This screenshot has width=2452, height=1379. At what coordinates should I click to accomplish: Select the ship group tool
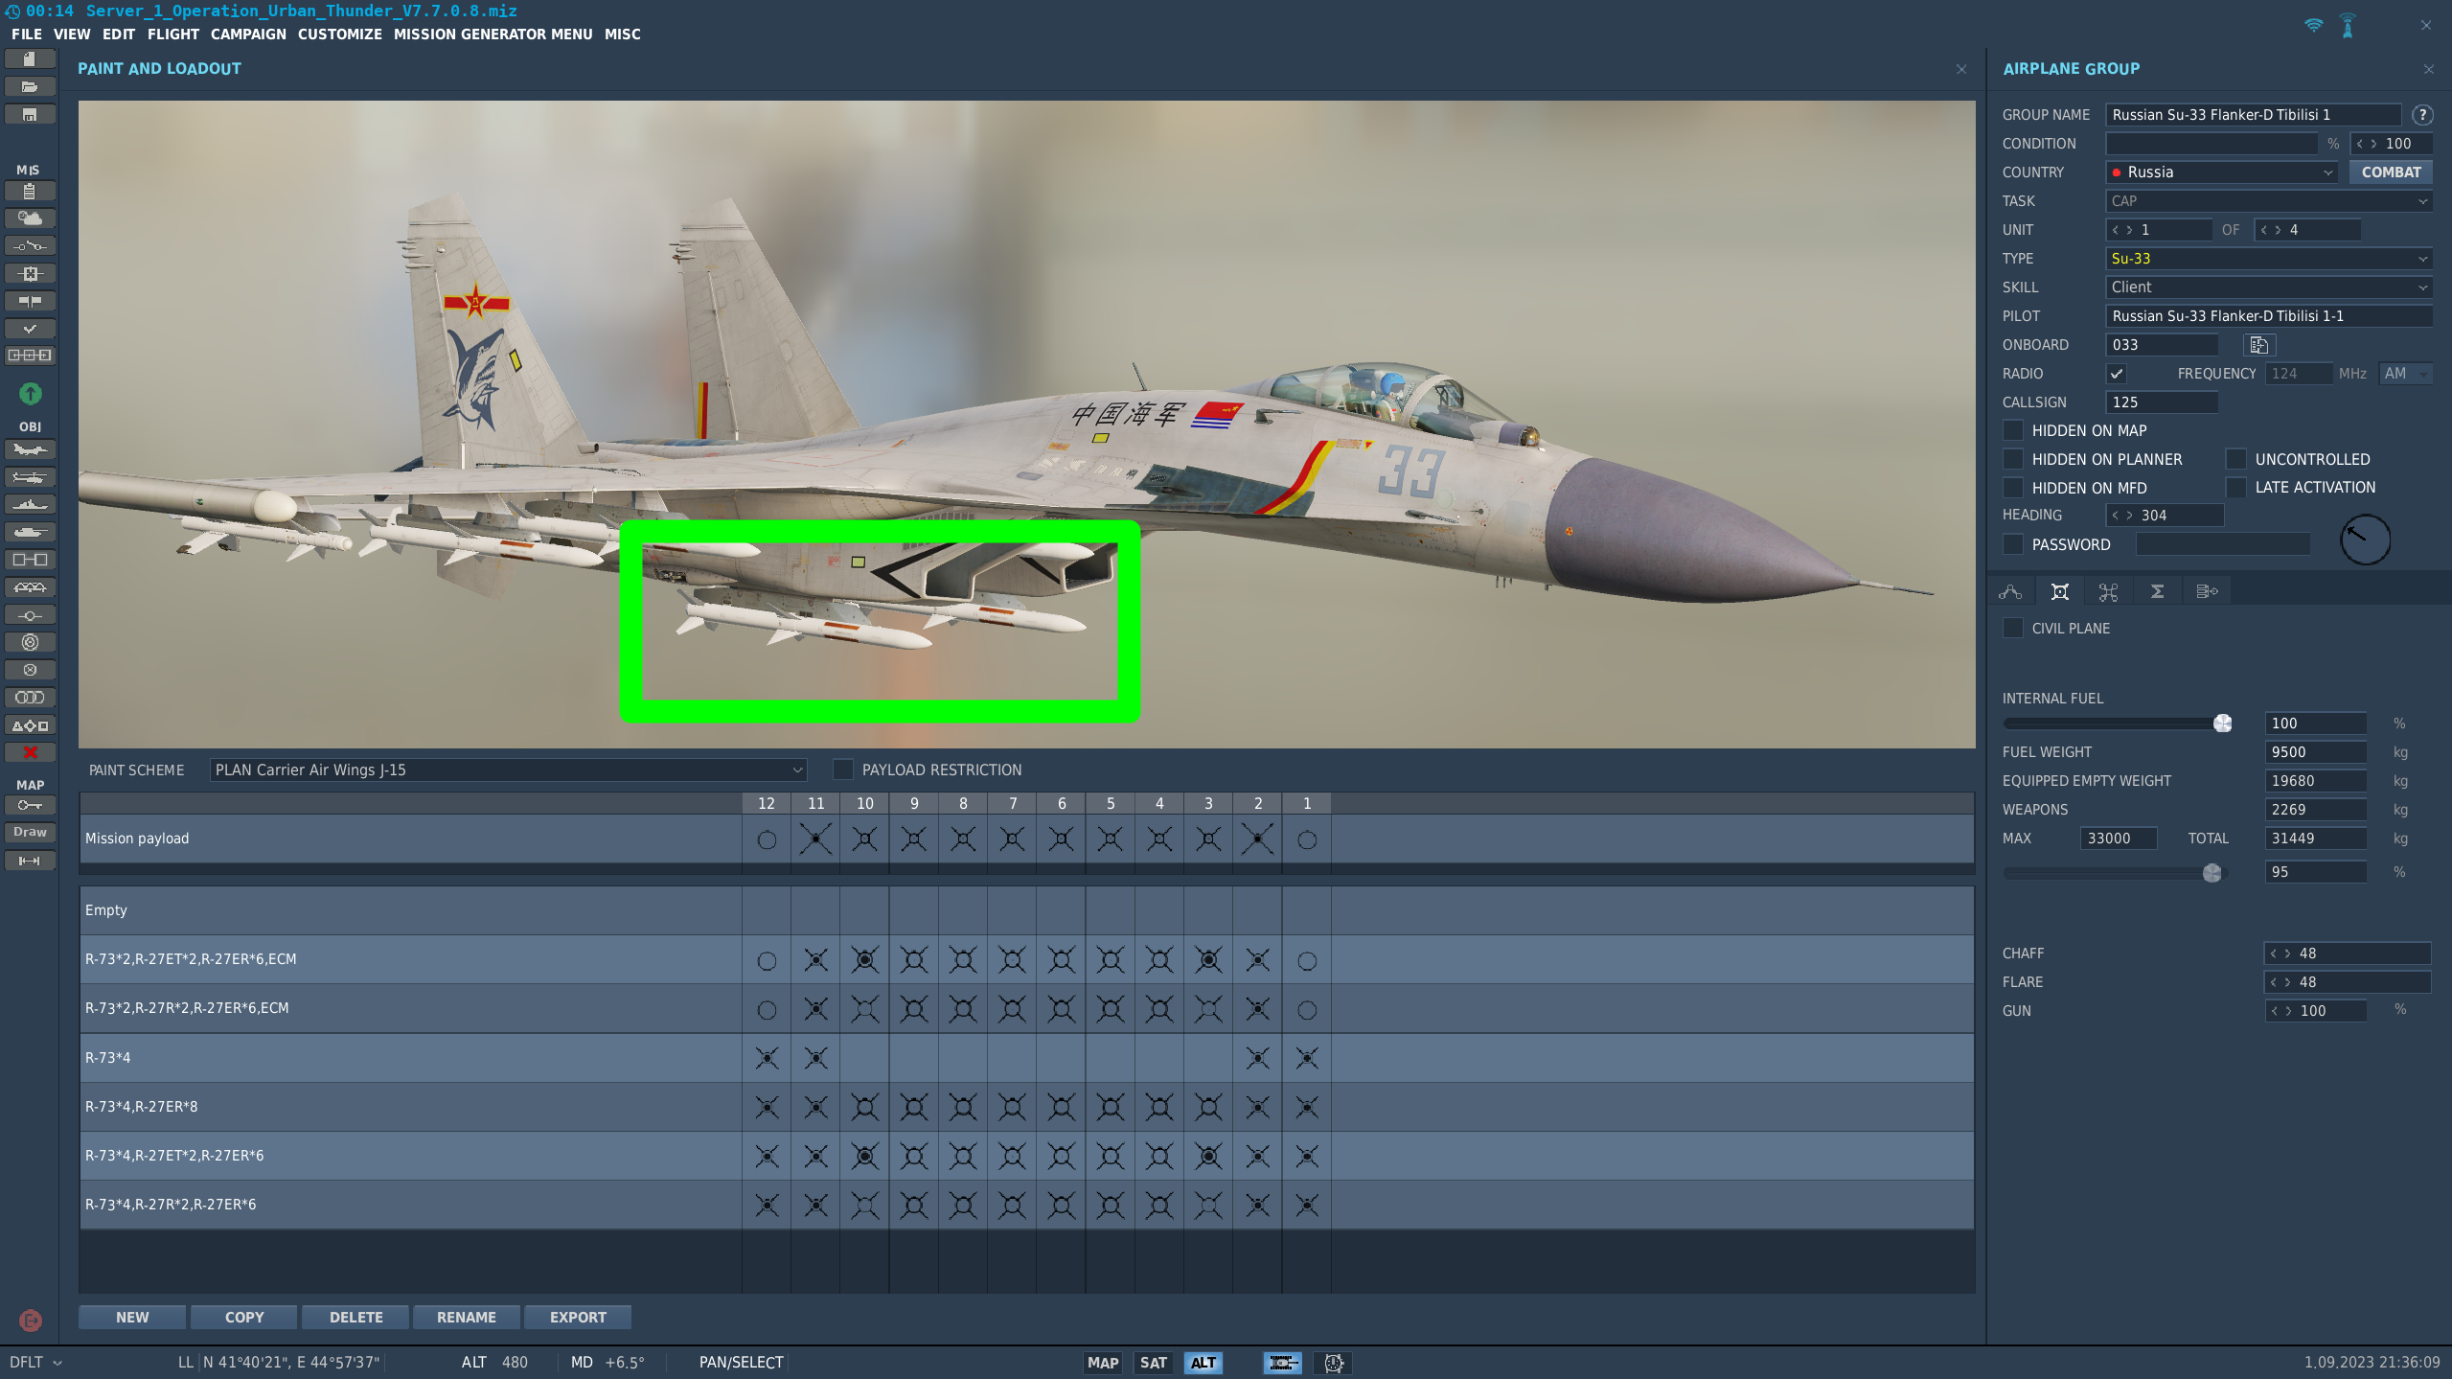pos(30,505)
